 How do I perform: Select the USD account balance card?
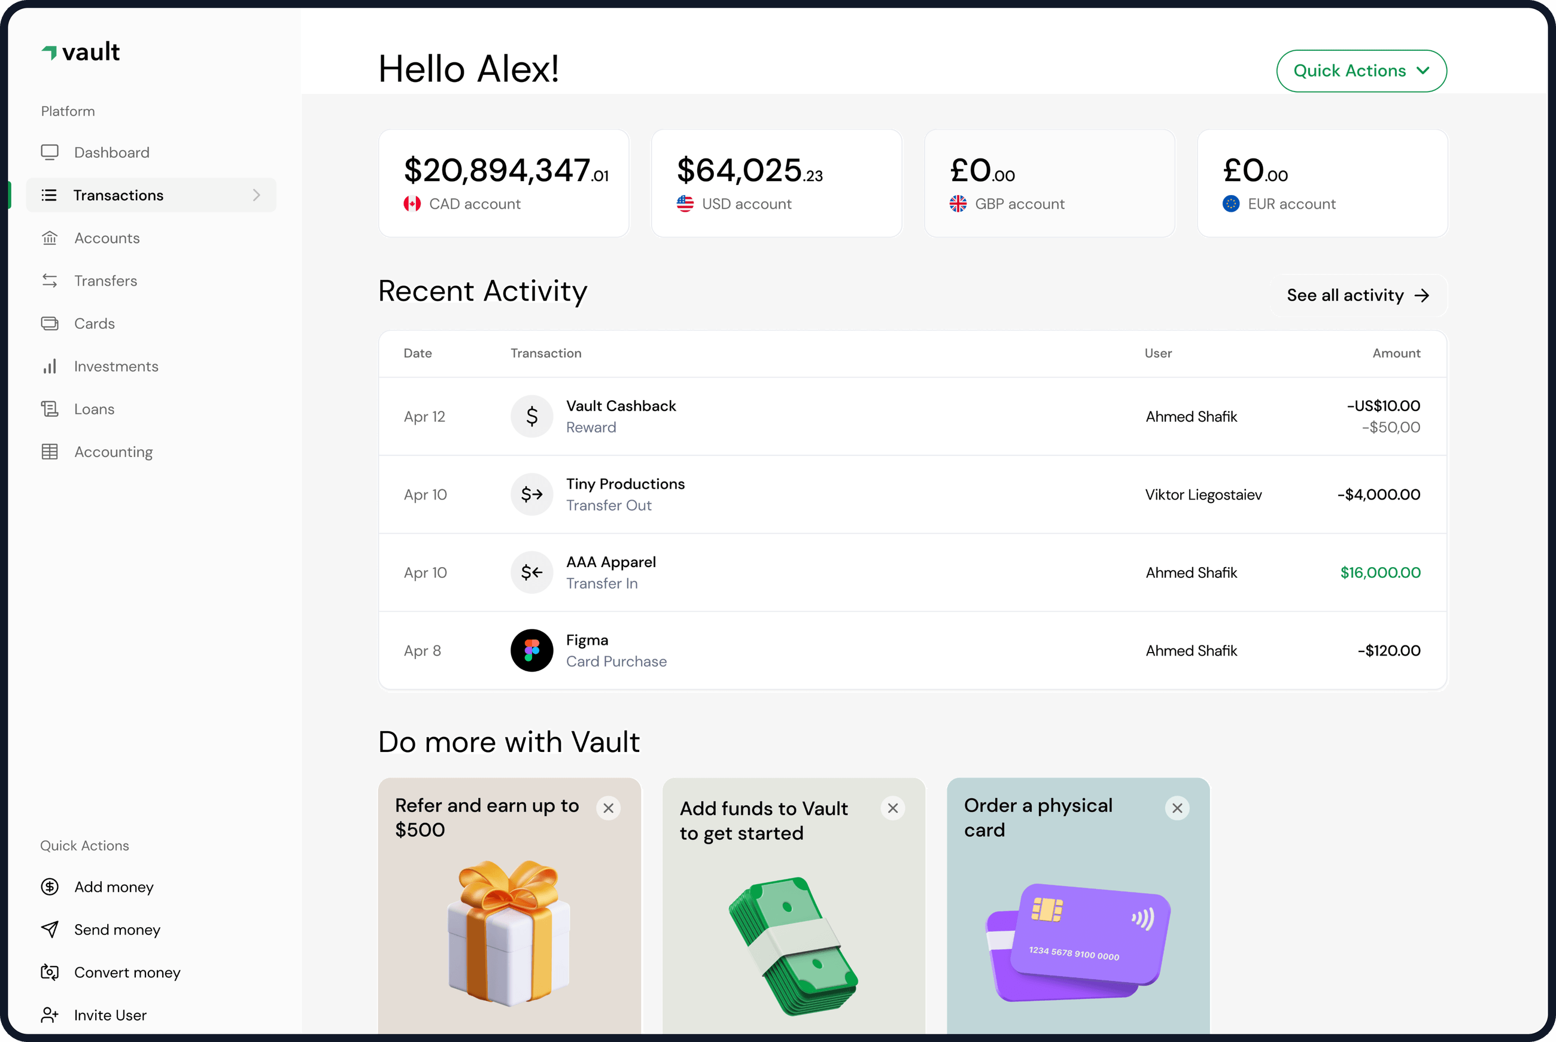click(x=776, y=183)
